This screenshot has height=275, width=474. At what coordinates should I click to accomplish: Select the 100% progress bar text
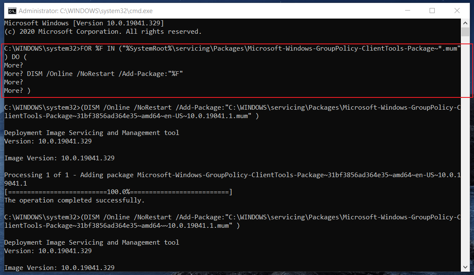[x=118, y=191]
